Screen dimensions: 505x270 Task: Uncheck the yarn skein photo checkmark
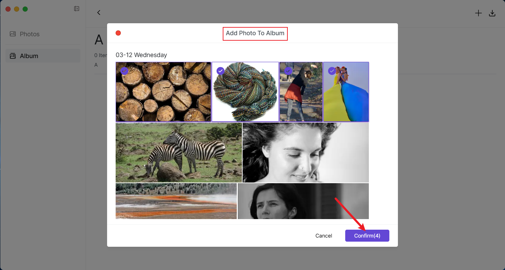tap(221, 71)
